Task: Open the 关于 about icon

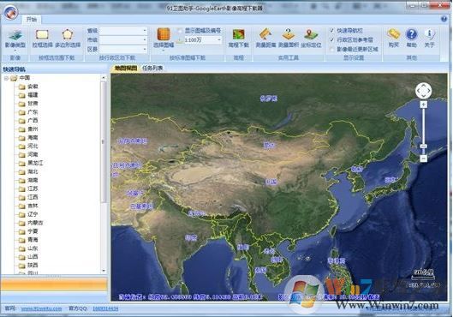Action: [429, 39]
